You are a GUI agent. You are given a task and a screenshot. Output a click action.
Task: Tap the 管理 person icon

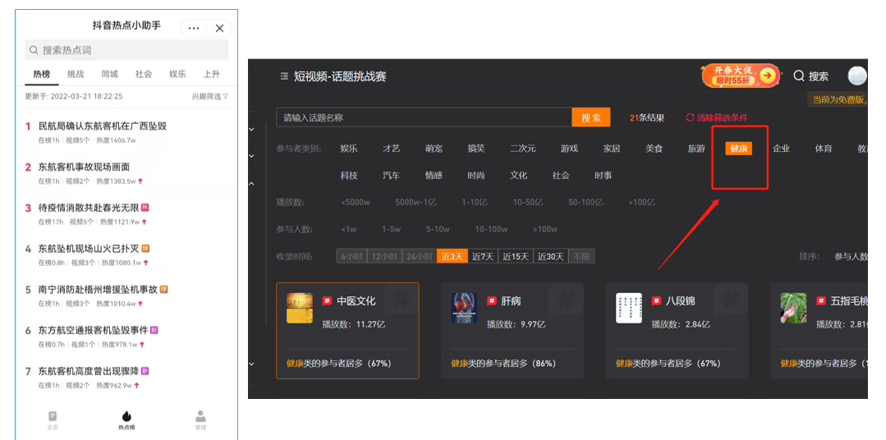pos(200,419)
